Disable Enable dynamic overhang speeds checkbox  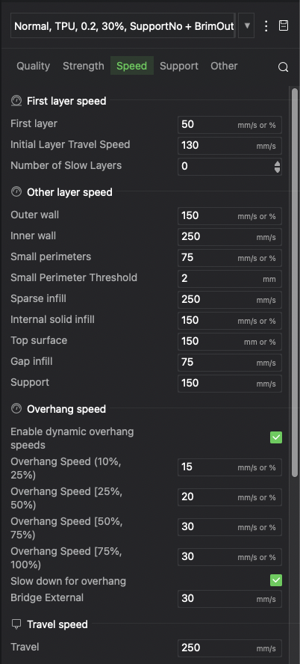[x=276, y=437]
